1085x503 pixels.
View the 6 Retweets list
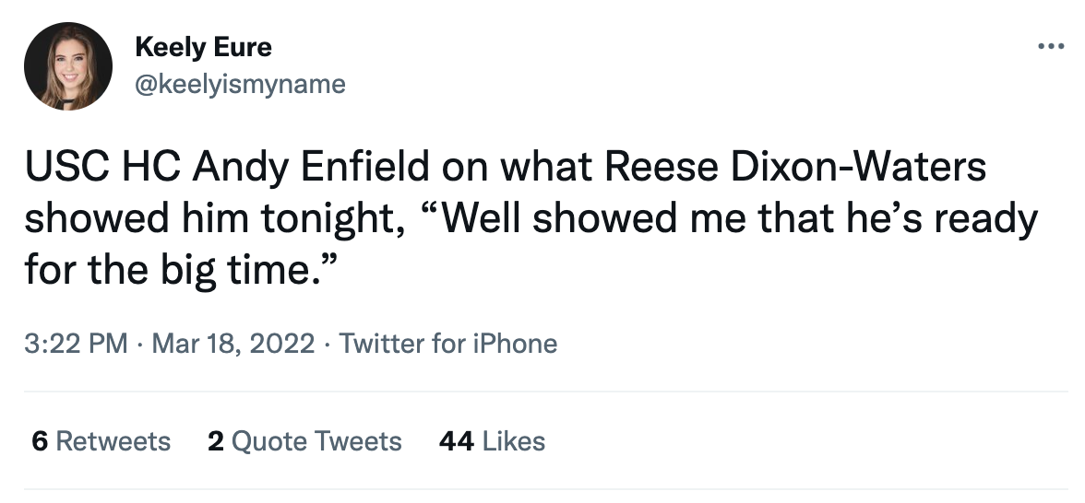pos(101,441)
